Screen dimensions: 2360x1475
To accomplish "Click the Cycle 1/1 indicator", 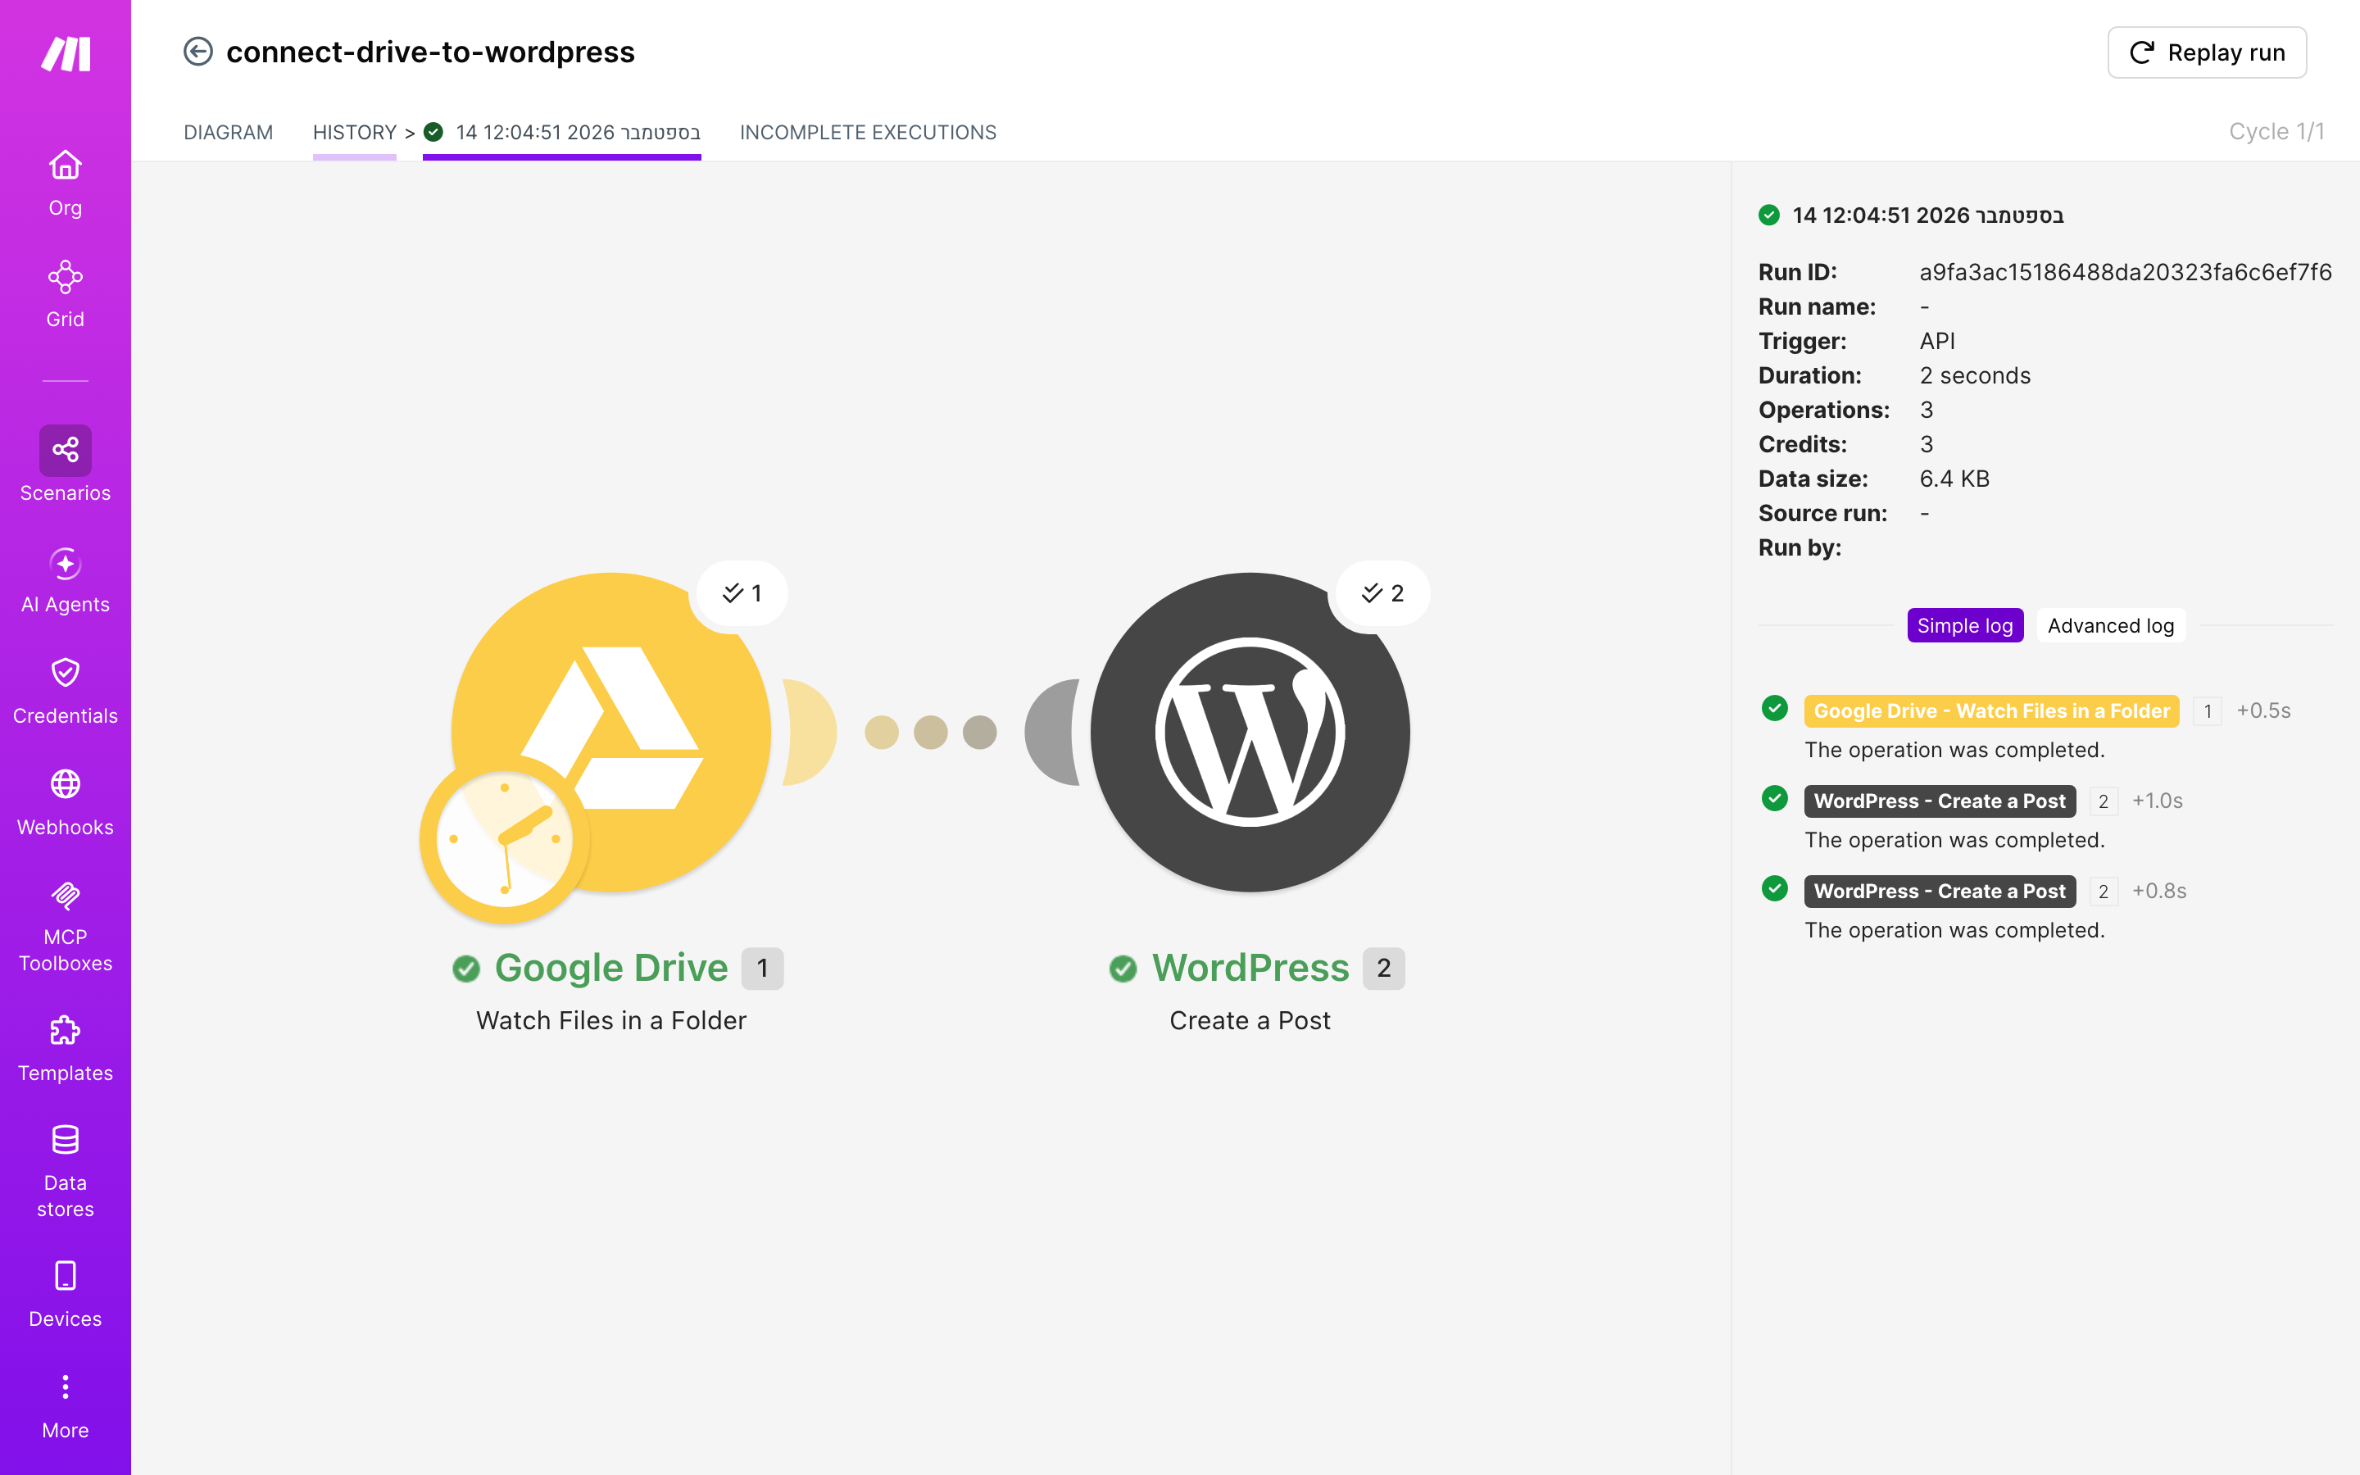I will coord(2276,132).
